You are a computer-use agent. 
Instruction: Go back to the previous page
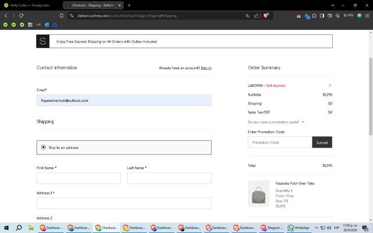pyautogui.click(x=6, y=16)
